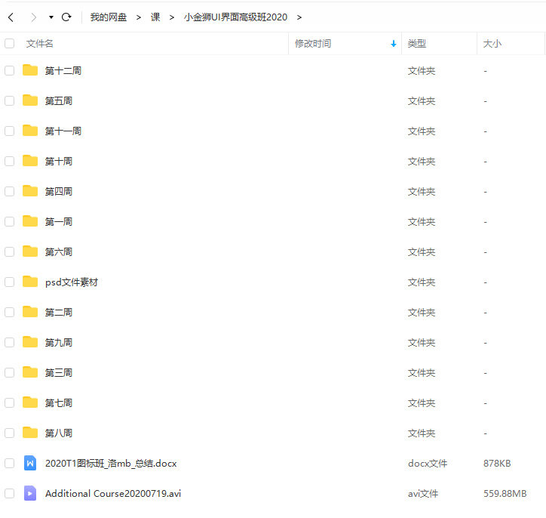Click the 第八周 folder icon
This screenshot has width=546, height=518.
(30, 433)
